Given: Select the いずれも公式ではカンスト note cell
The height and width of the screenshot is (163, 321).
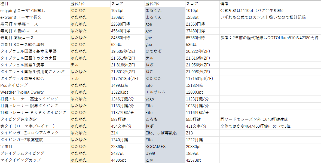Looking at the screenshot, I should pos(270,17).
